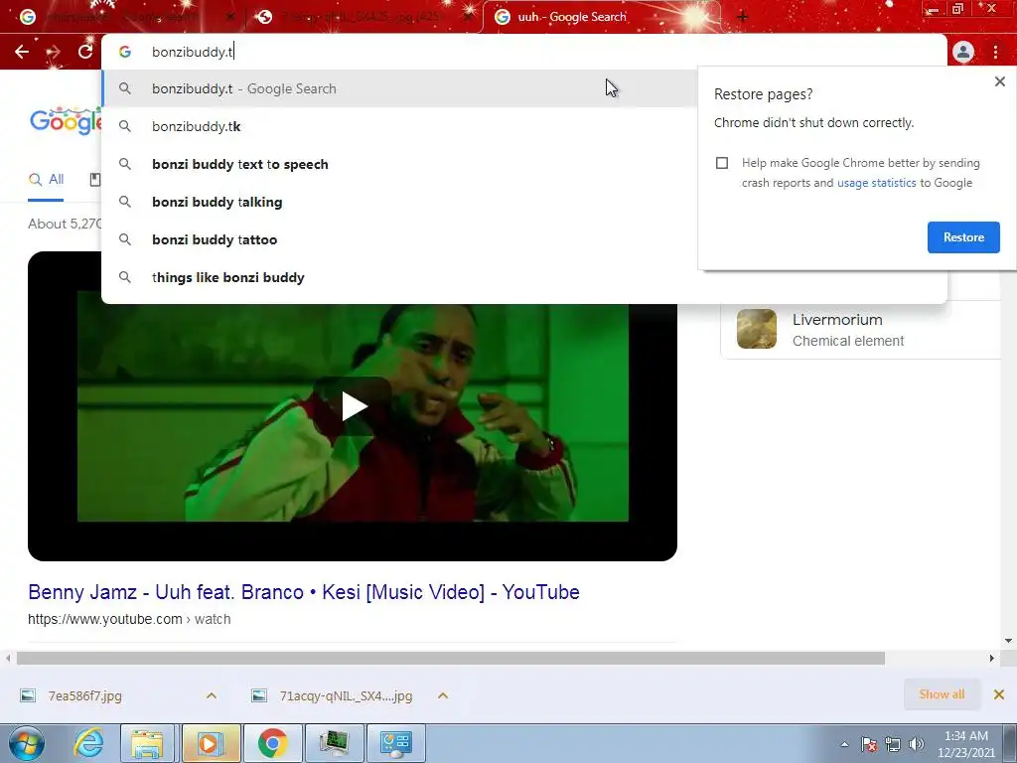This screenshot has width=1017, height=763.
Task: Choose the 'bonzi buddy tattoo' suggestion
Action: pos(399,239)
